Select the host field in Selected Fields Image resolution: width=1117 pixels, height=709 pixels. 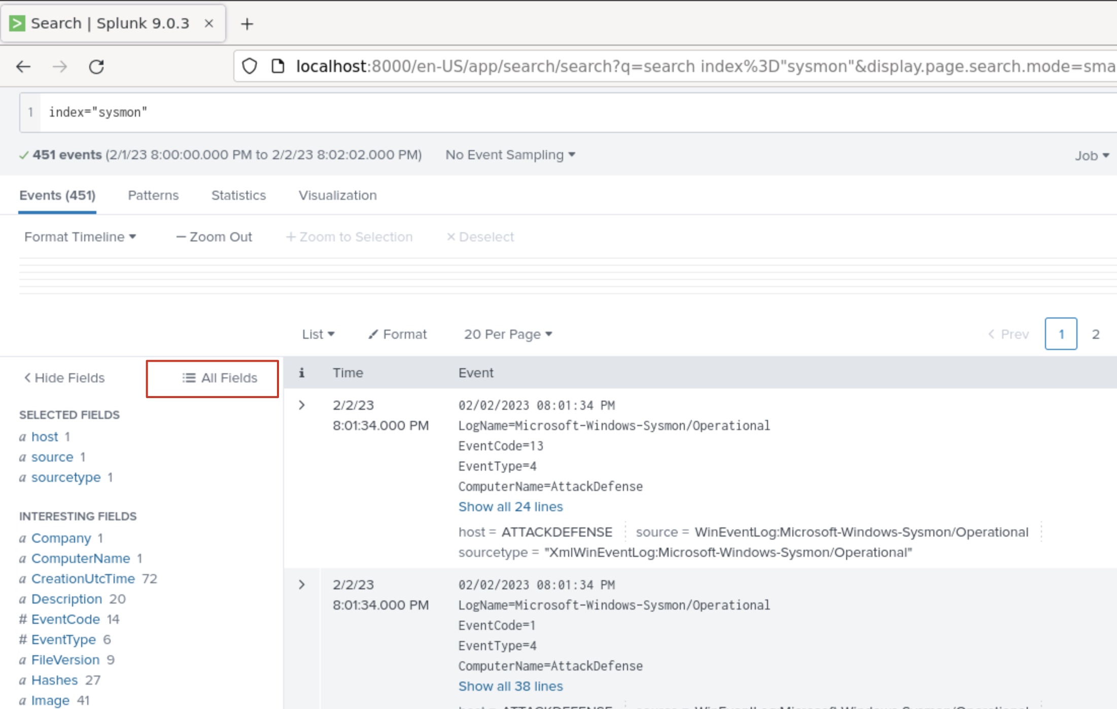tap(45, 437)
